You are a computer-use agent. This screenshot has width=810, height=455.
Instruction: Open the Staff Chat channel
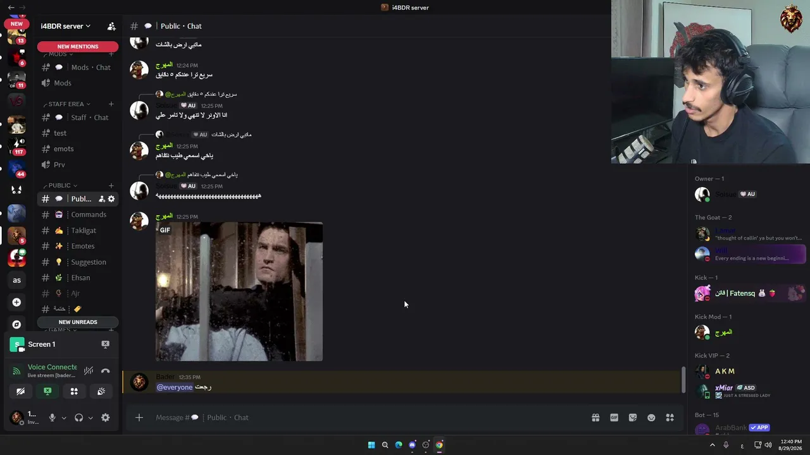[78, 118]
